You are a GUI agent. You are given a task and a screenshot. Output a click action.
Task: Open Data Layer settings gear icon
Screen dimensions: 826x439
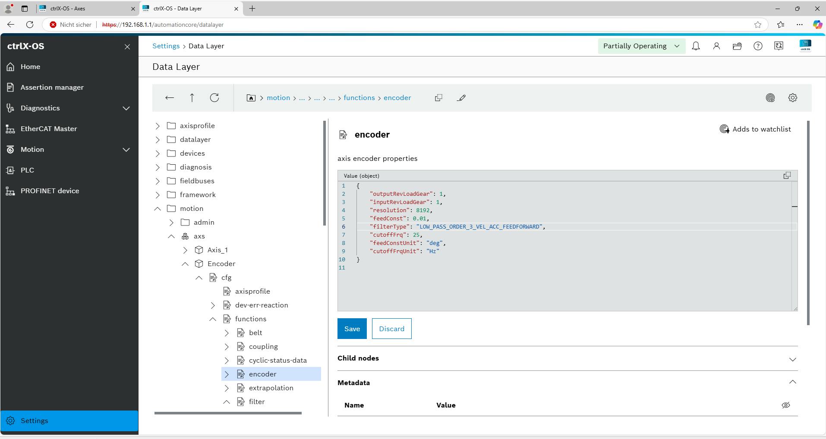click(x=792, y=98)
